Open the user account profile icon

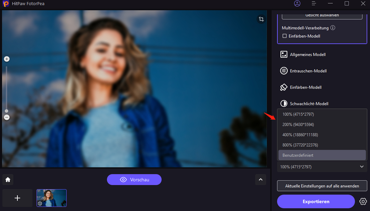point(297,4)
